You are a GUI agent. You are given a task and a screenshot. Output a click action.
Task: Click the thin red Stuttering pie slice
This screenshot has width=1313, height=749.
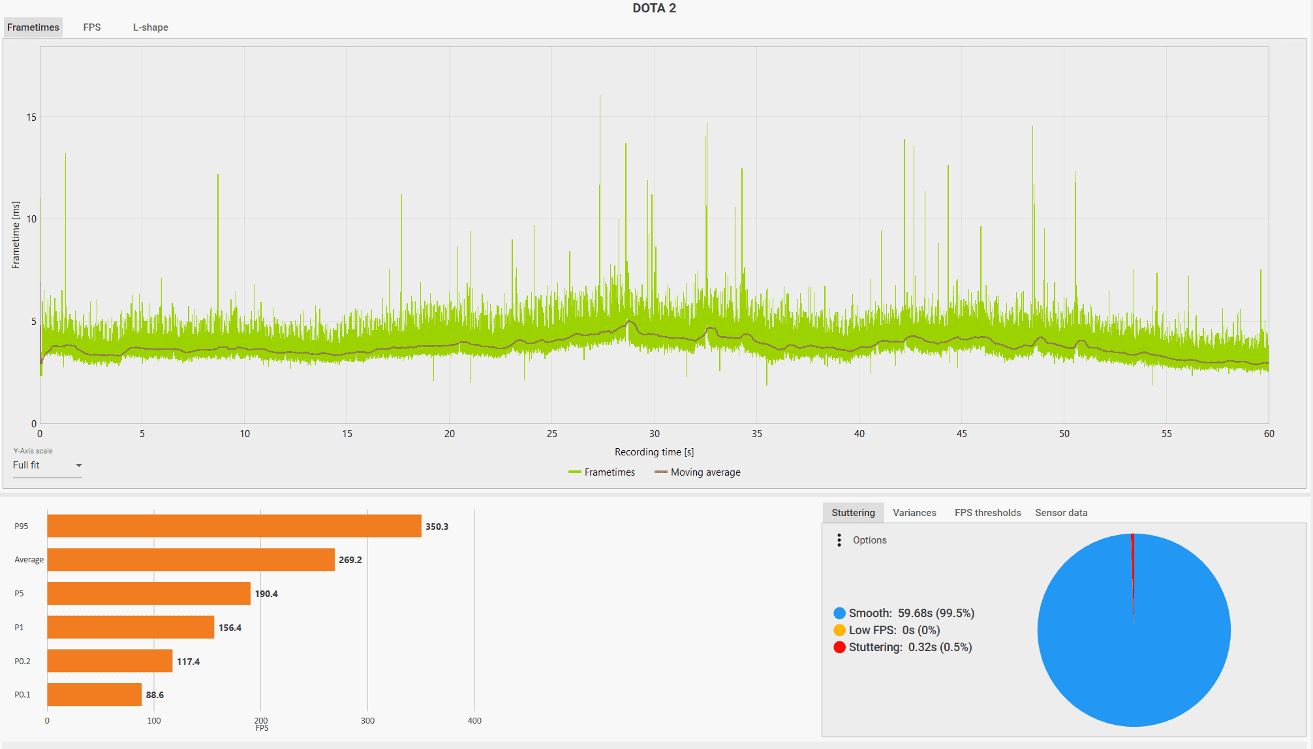[x=1132, y=568]
